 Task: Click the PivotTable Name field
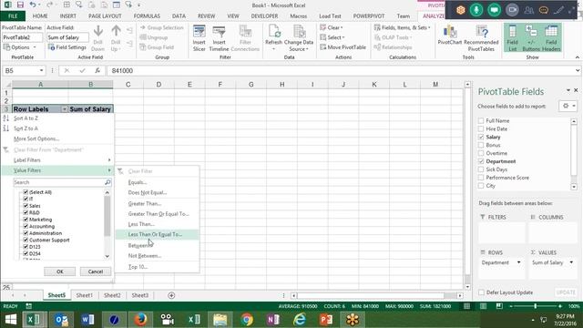coord(22,37)
